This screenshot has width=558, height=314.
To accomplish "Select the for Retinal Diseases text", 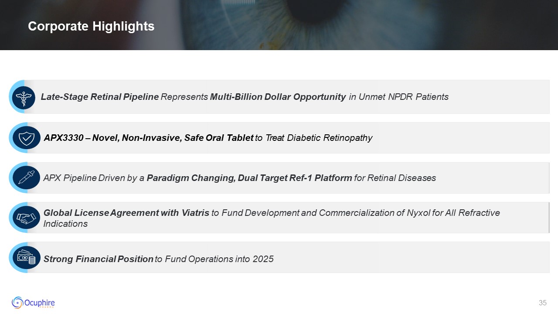I will pyautogui.click(x=395, y=178).
